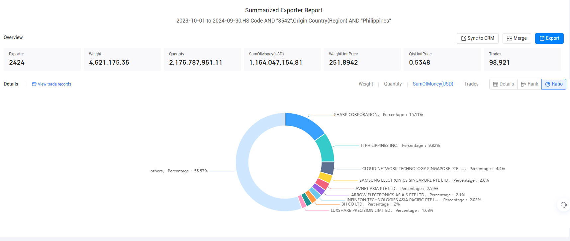Click the SumOfMoney(USD) overview card
The height and width of the screenshot is (241, 570).
(x=282, y=59)
